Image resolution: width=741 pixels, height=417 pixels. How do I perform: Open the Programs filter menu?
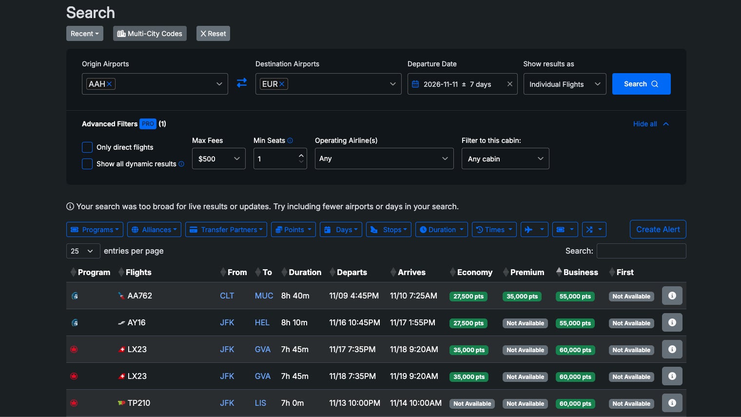click(95, 230)
